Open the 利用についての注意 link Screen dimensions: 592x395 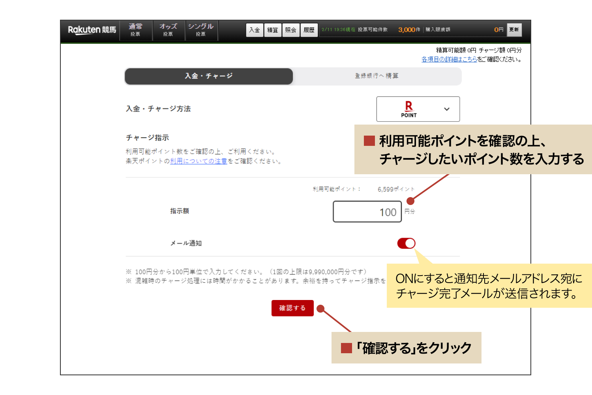(199, 161)
